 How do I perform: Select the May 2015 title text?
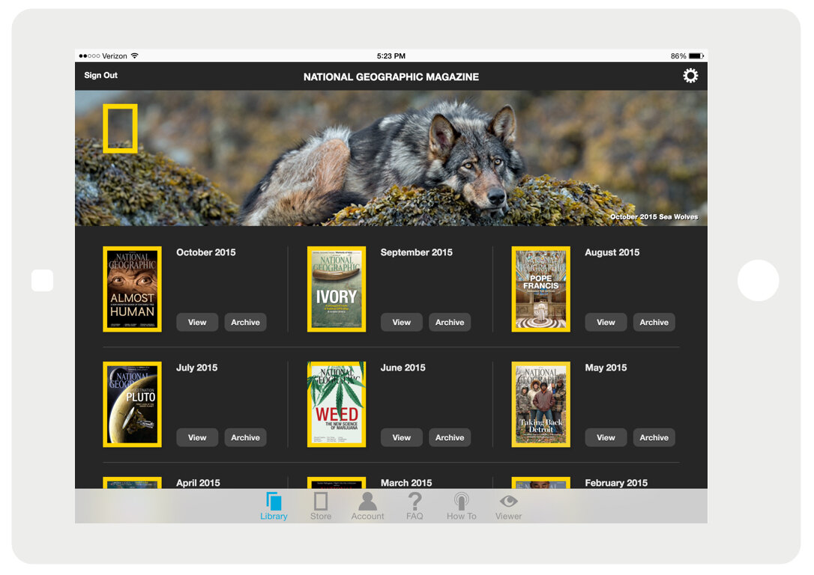[606, 368]
